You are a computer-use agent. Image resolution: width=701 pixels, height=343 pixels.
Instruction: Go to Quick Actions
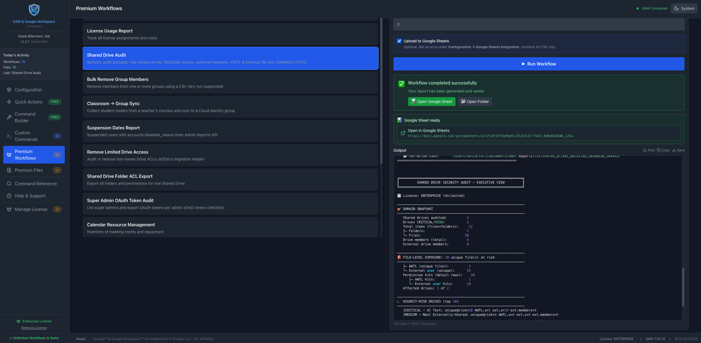click(34, 102)
